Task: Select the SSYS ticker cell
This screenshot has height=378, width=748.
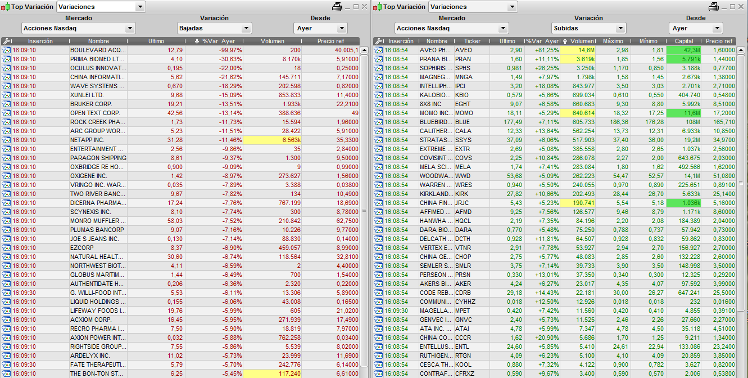Action: [472, 140]
